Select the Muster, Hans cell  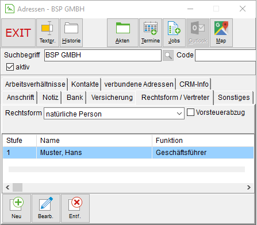click(94, 153)
